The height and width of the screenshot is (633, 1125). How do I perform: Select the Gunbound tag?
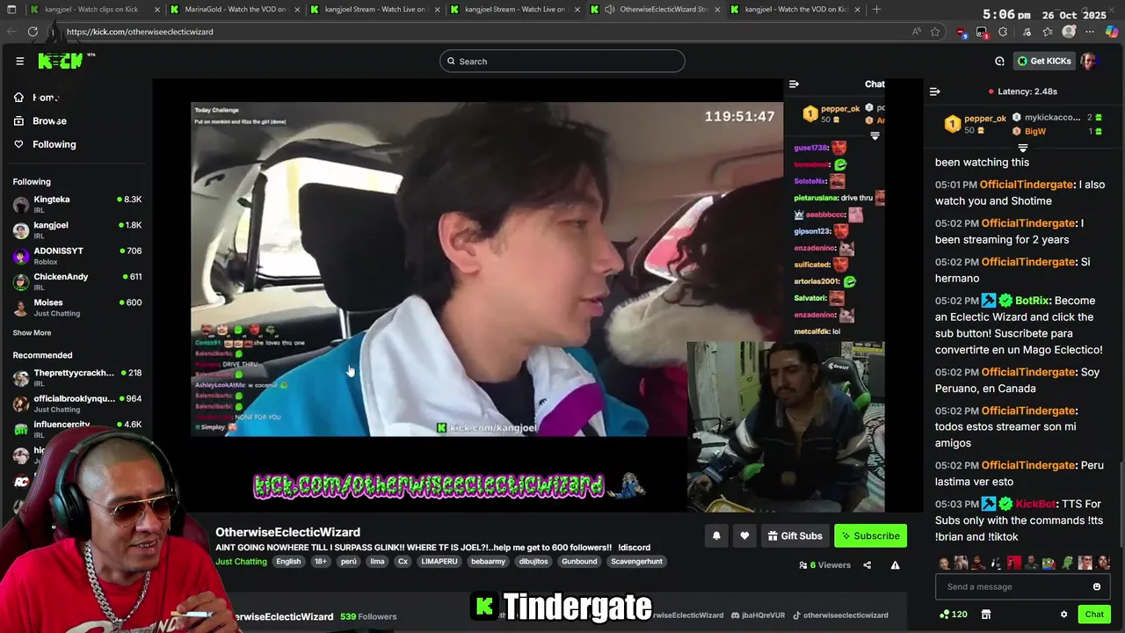tap(579, 561)
